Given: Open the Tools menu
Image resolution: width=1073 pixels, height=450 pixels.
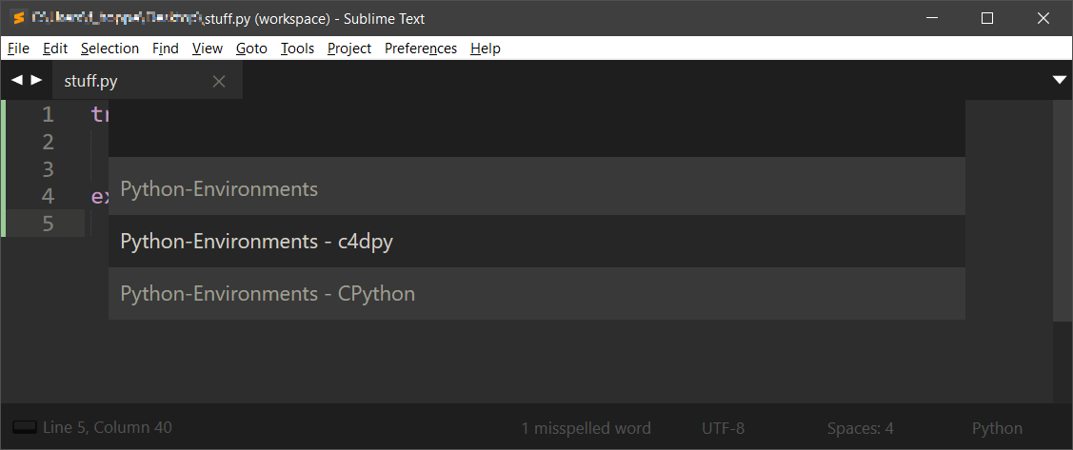Looking at the screenshot, I should [x=297, y=49].
